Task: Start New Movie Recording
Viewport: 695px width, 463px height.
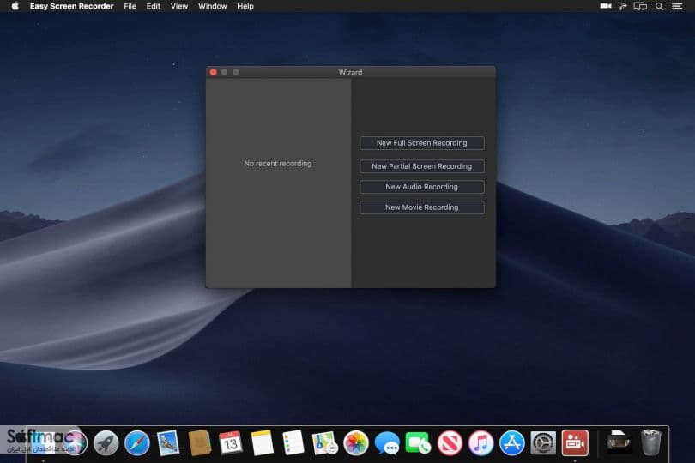Action: [x=421, y=207]
